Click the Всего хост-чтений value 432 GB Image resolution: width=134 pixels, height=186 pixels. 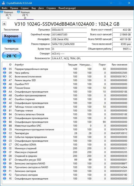(122, 30)
